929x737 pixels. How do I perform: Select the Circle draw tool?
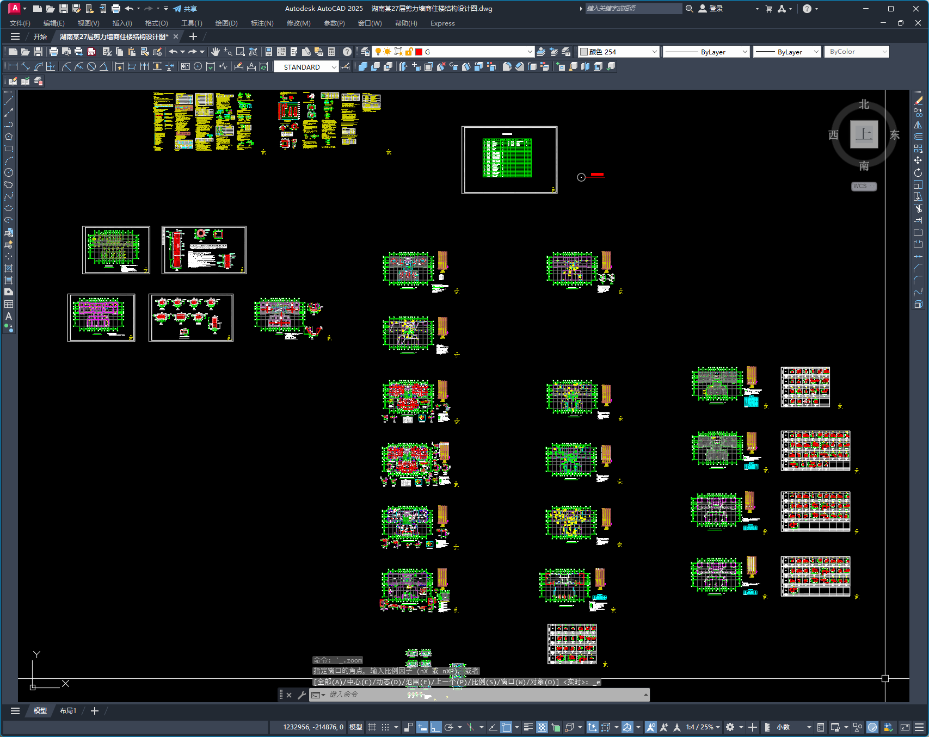[9, 172]
